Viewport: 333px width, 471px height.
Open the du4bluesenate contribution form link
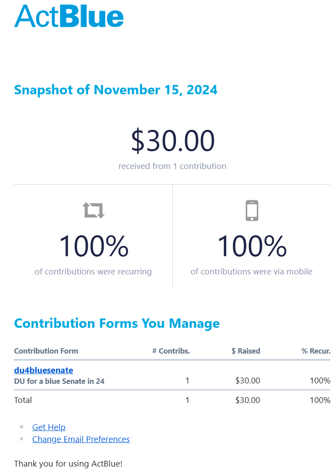click(x=44, y=370)
